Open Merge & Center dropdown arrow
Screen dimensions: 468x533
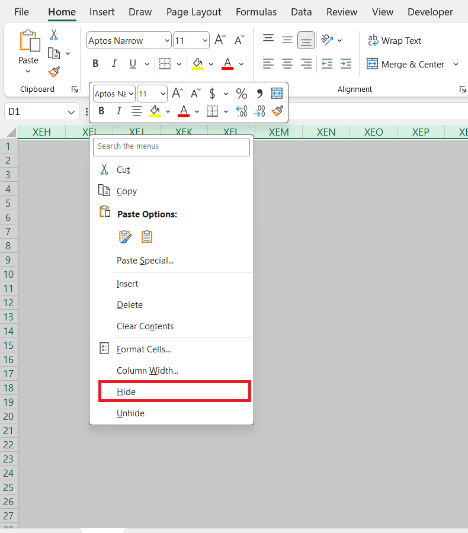[x=456, y=64]
